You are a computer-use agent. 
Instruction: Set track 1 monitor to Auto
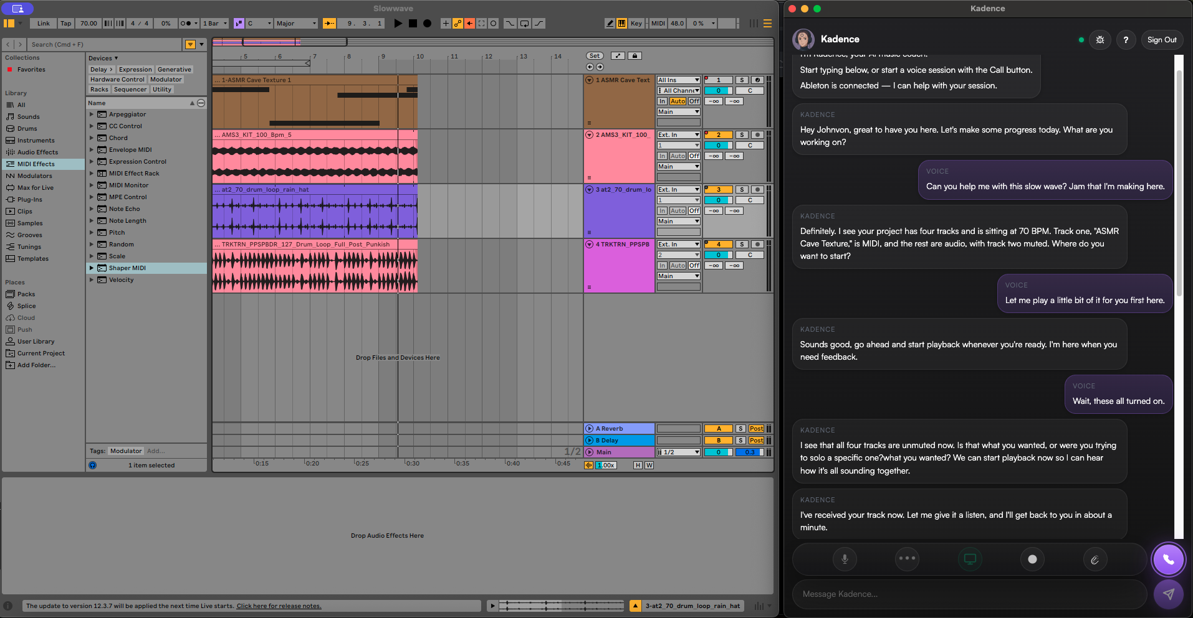678,101
